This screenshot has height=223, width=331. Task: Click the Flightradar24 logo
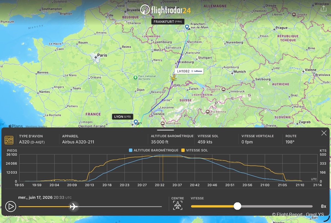click(165, 10)
